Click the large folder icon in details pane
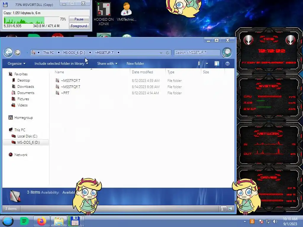 [x=15, y=196]
